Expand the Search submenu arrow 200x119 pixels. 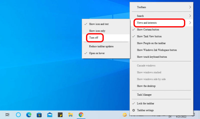coord(190,16)
